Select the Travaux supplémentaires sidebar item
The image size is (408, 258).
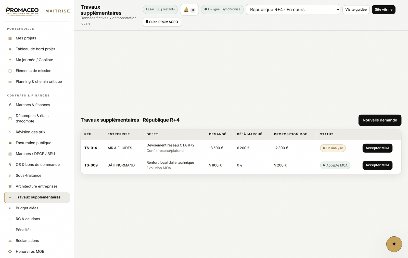click(37, 197)
